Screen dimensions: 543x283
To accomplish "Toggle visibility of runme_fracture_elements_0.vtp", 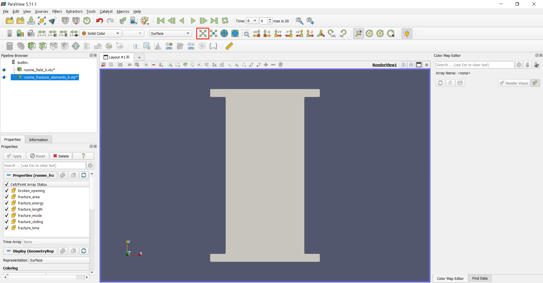I will coord(4,77).
